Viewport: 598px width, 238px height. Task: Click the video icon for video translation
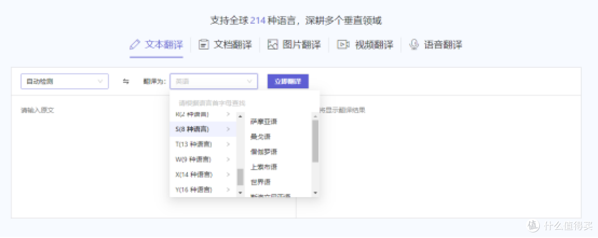pos(343,45)
